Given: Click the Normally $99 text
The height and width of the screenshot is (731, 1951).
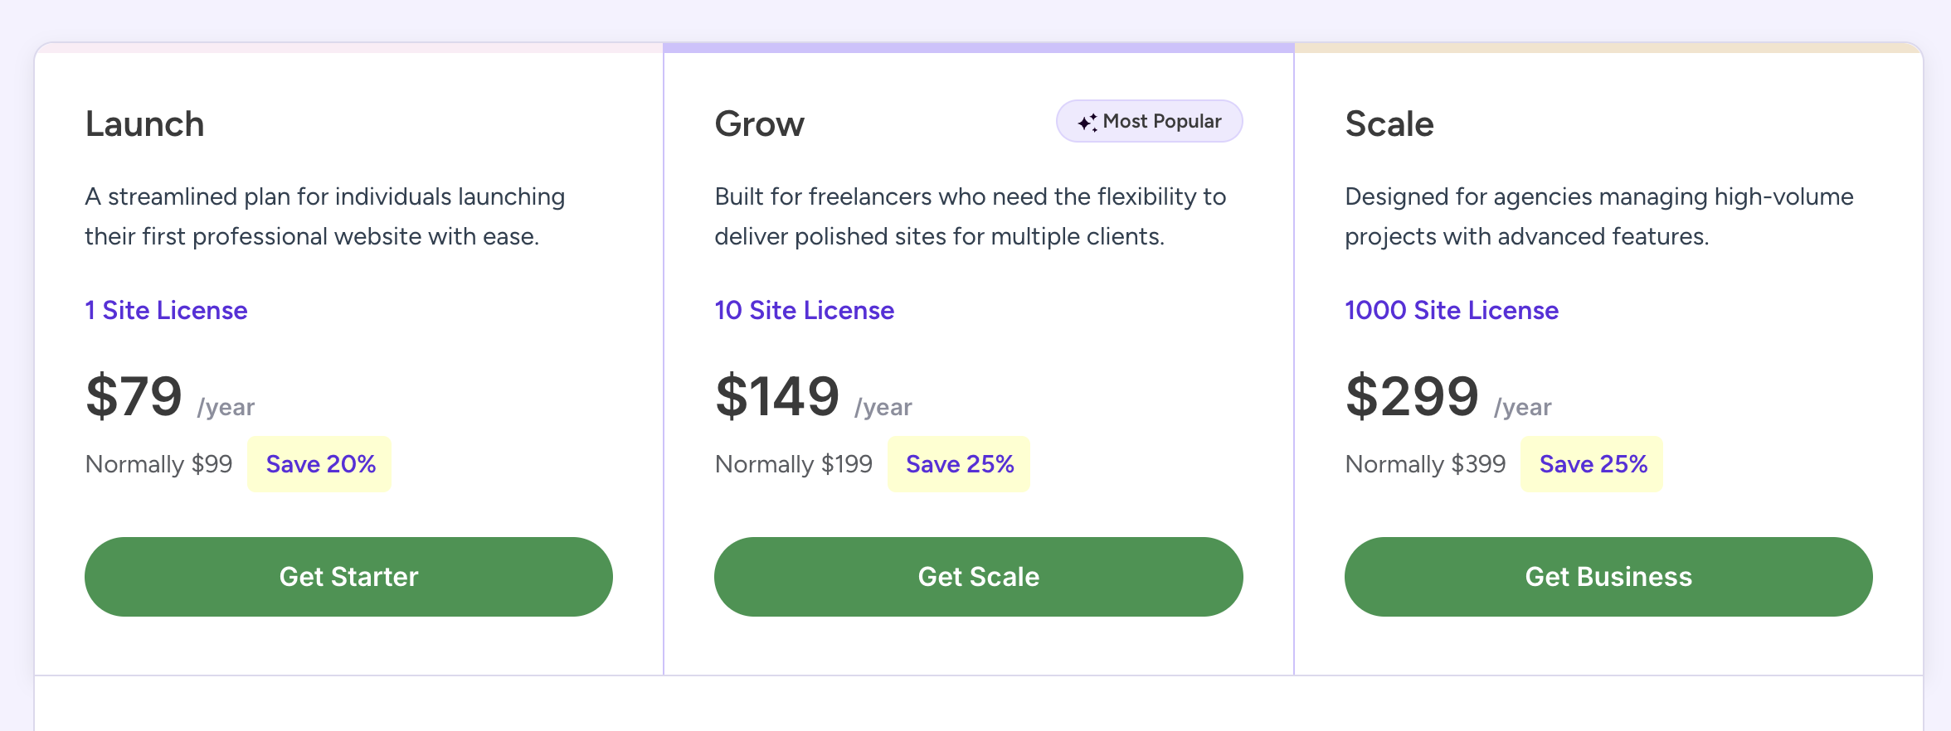Looking at the screenshot, I should (x=158, y=464).
